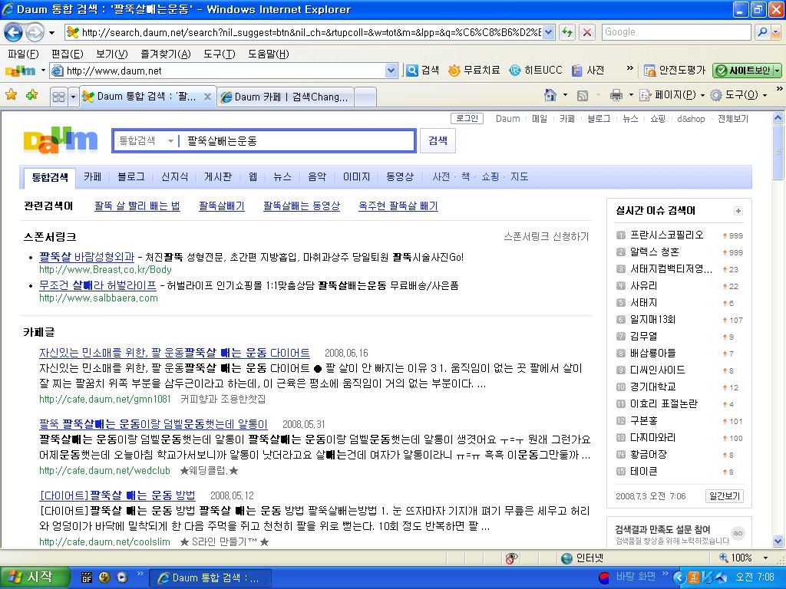Expand Daum toolbar more items chevron
786x589 pixels.
[629, 68]
